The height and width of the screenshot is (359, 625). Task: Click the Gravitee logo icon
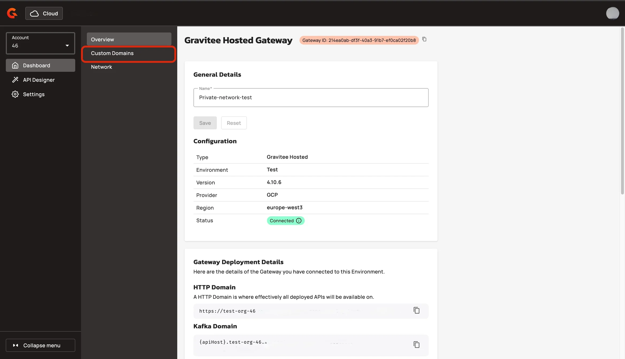[12, 13]
